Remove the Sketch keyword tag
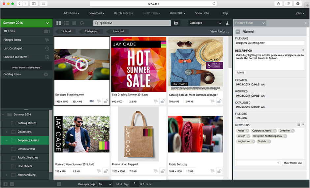The height and width of the screenshot is (188, 310). click(269, 141)
